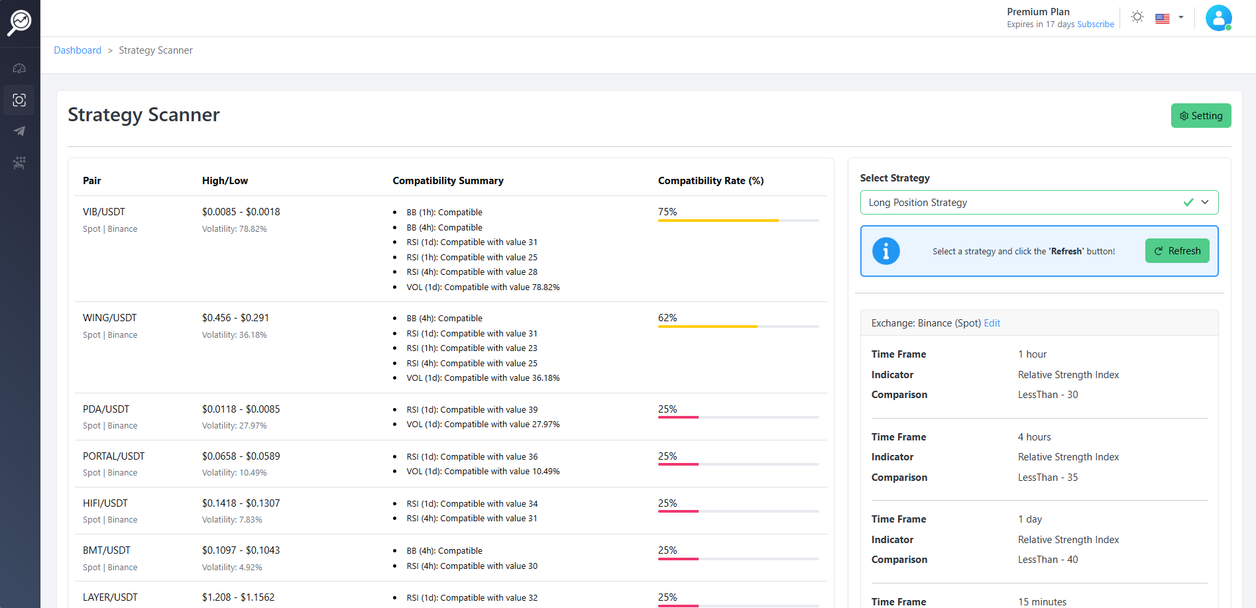Open the bottom sidebar signals icon

pos(19,163)
